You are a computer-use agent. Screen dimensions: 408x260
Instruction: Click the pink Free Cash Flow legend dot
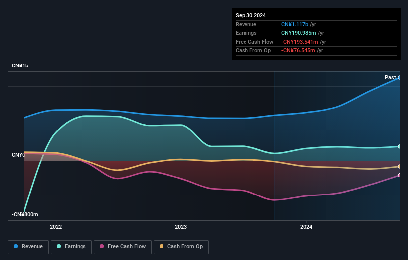pos(102,246)
